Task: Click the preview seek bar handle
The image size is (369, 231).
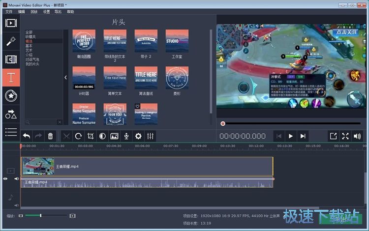Action: (223, 123)
